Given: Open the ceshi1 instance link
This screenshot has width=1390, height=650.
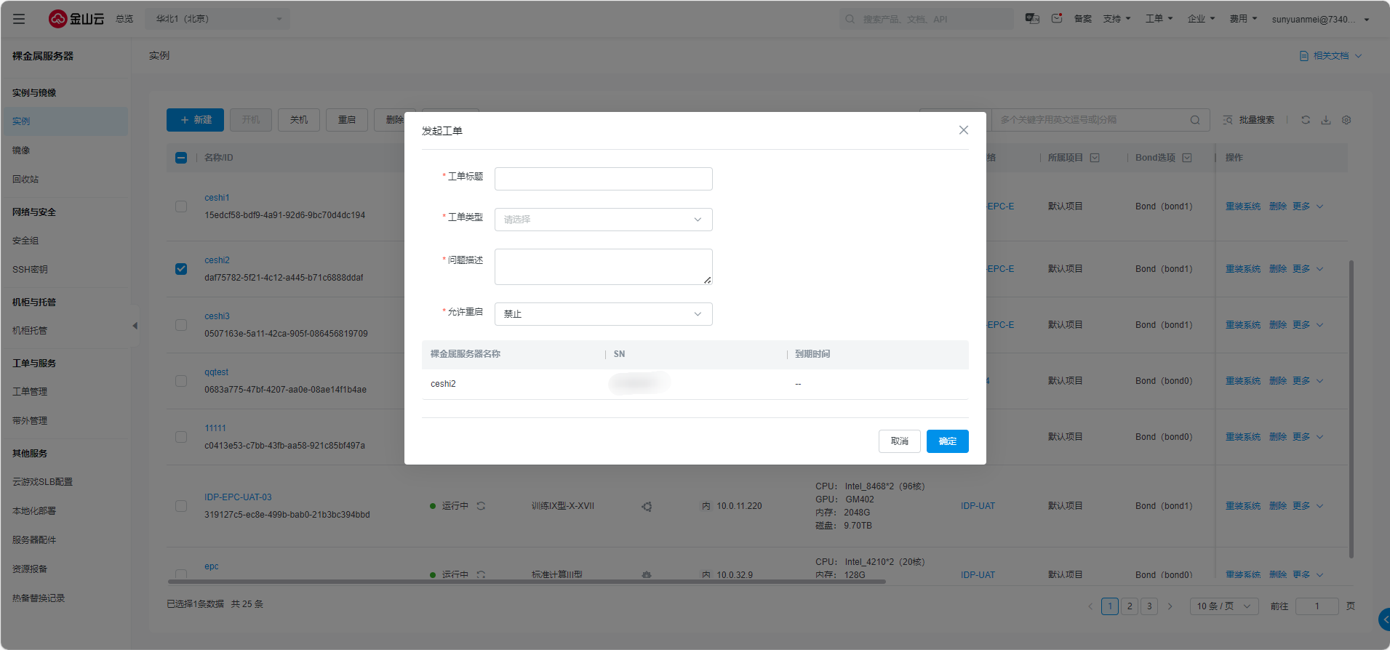Looking at the screenshot, I should (217, 198).
